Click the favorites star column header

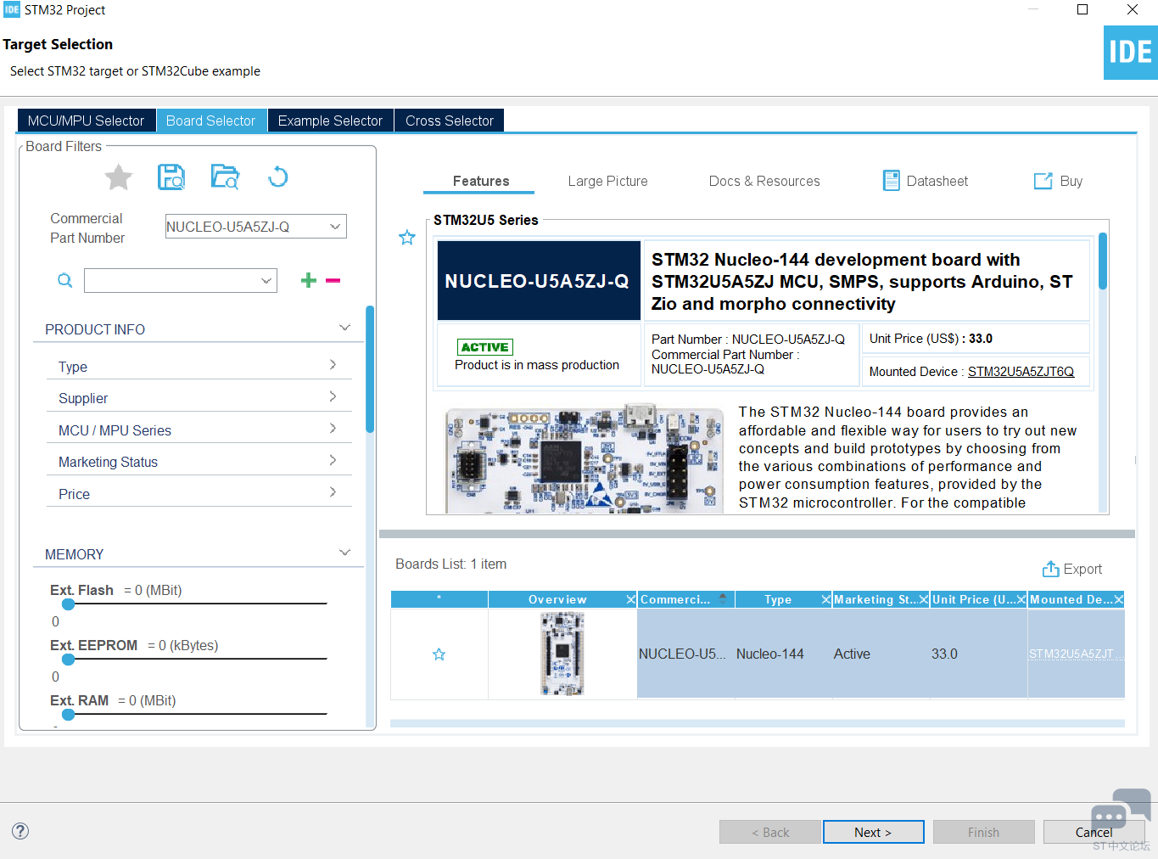pyautogui.click(x=439, y=599)
